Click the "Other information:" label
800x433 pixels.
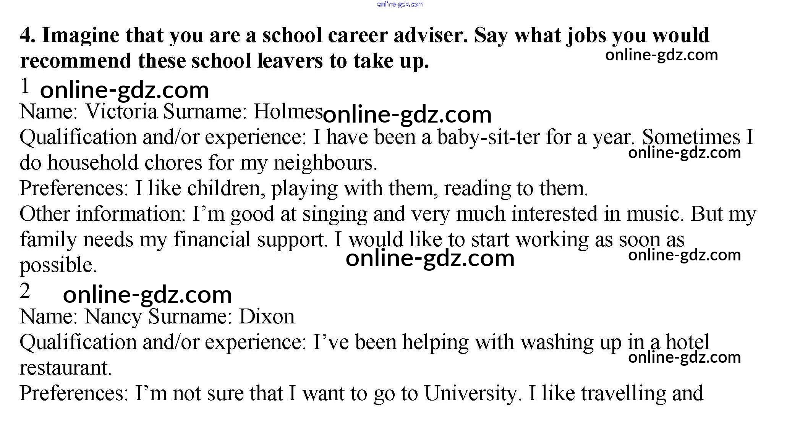(x=102, y=214)
